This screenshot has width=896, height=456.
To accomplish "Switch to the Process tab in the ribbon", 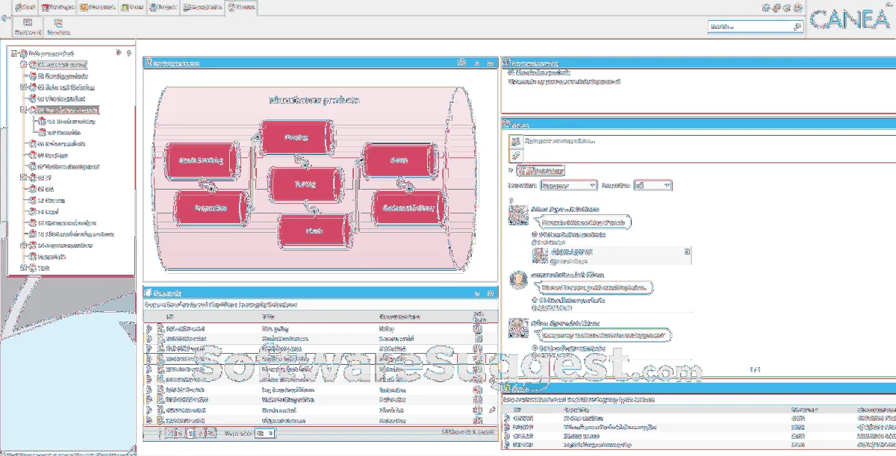I will [243, 7].
